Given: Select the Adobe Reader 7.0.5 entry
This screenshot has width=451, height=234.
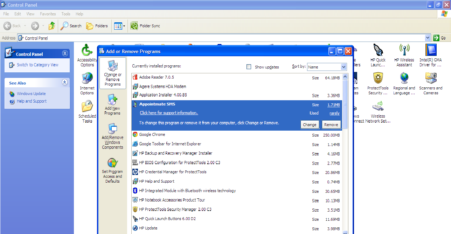Looking at the screenshot, I should pos(237,77).
